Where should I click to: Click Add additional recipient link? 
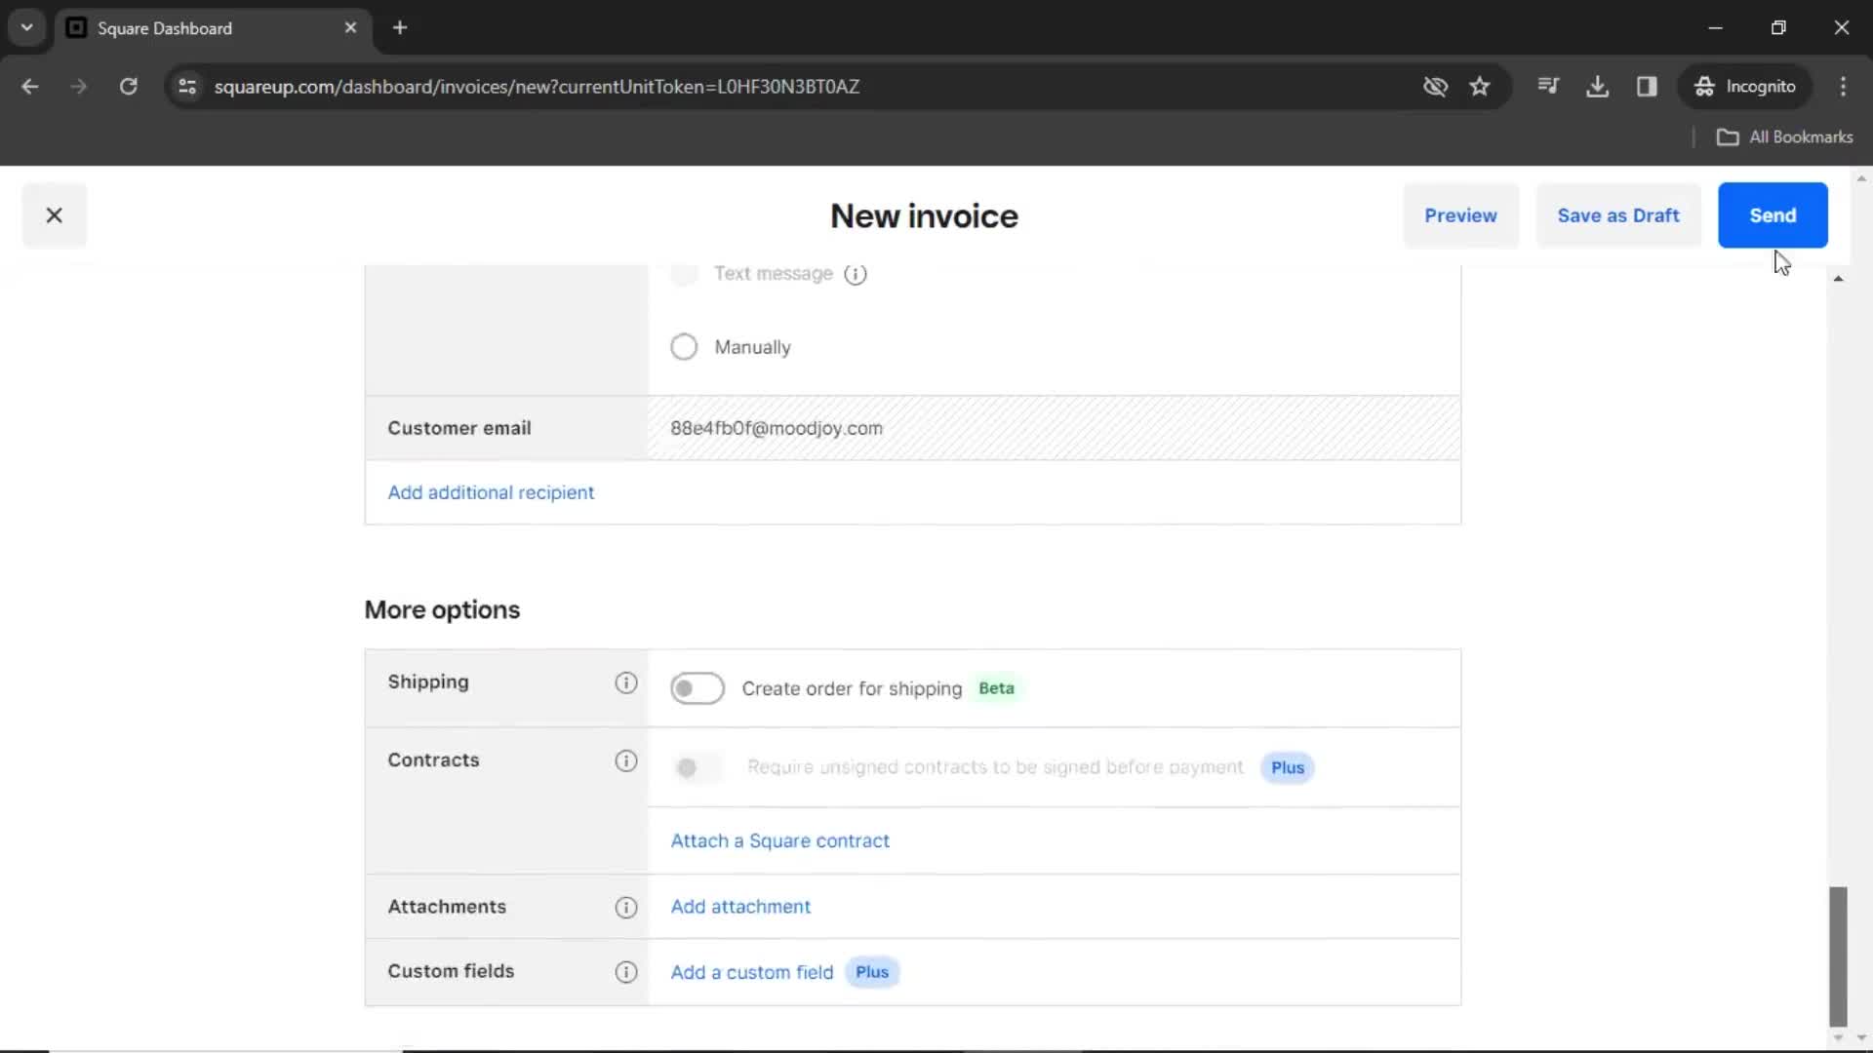(x=492, y=491)
